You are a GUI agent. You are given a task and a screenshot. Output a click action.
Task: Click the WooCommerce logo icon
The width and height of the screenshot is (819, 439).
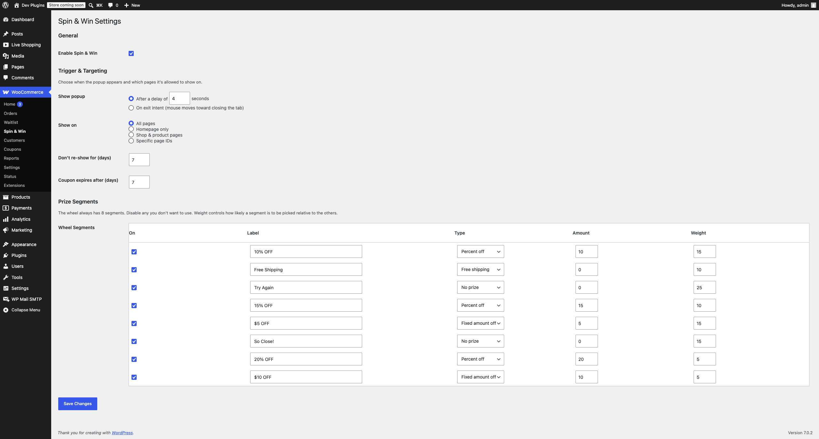[6, 92]
